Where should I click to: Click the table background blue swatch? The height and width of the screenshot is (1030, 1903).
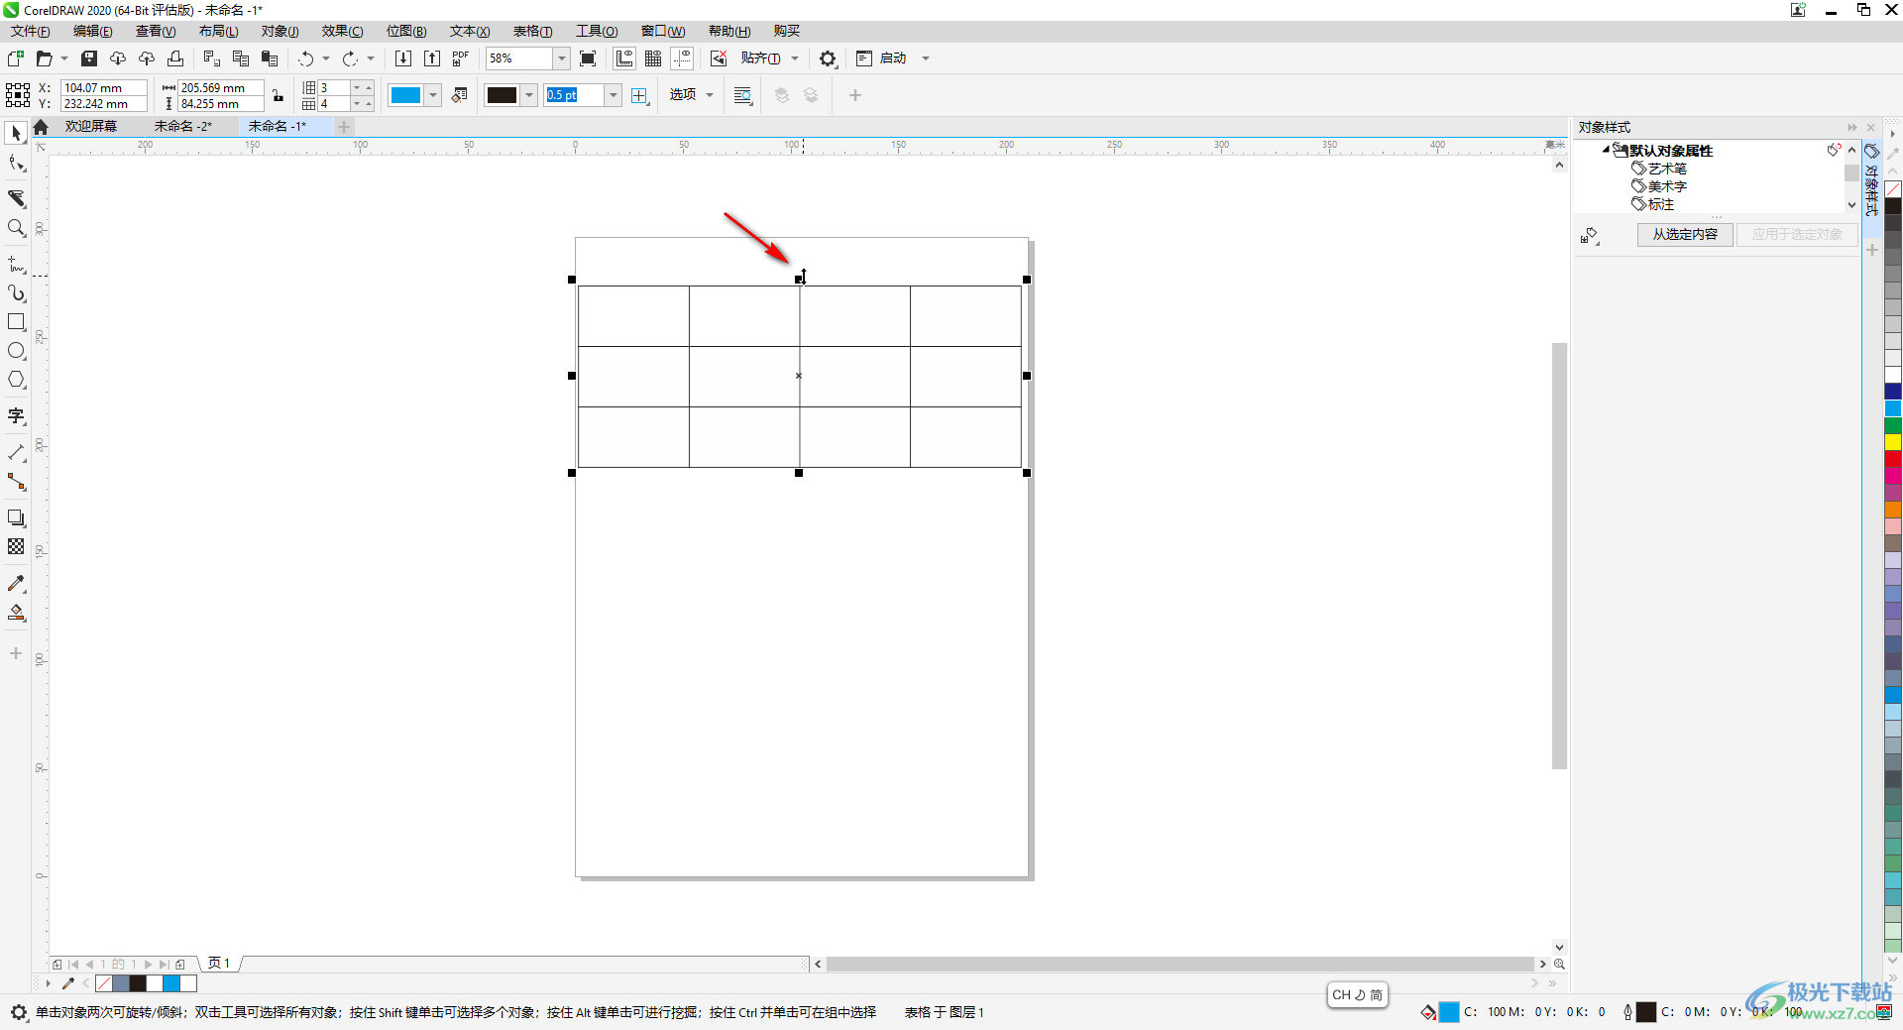(x=405, y=95)
